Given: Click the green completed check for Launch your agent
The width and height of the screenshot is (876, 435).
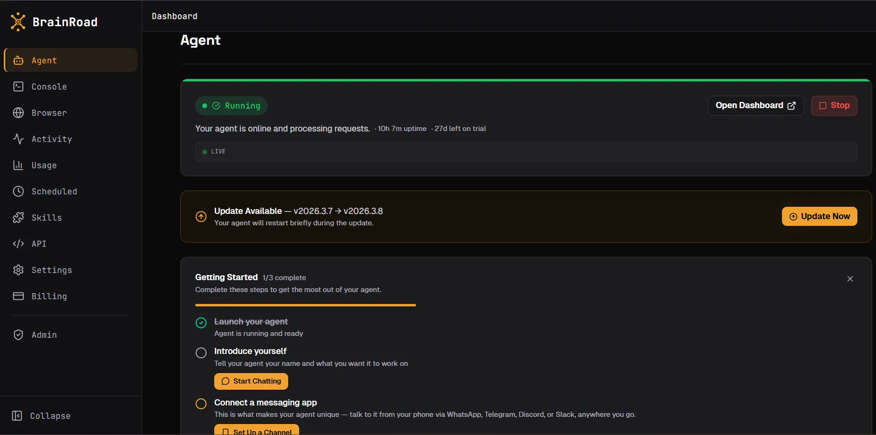Looking at the screenshot, I should click(201, 323).
